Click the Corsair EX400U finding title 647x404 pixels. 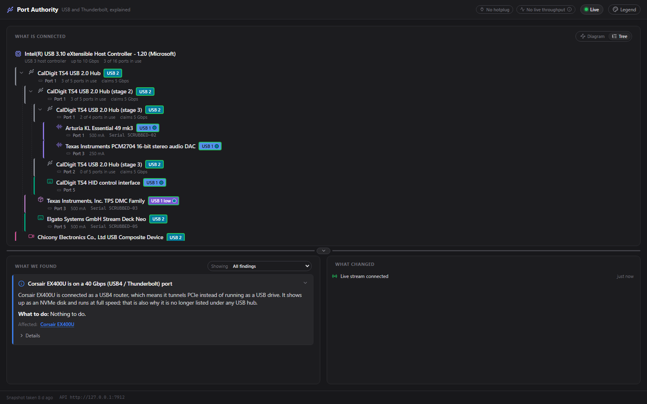pos(100,284)
